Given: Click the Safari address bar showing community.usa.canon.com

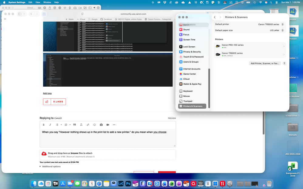Looking at the screenshot, I should tap(133, 14).
